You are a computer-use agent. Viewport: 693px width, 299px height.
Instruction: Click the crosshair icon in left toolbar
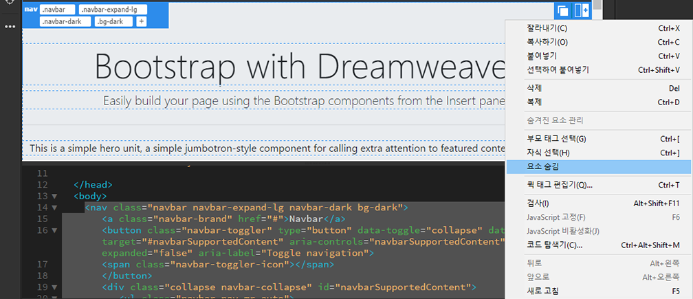[10, 3]
